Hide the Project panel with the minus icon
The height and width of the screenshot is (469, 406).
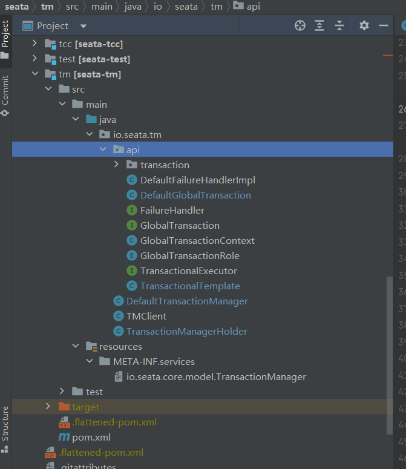(383, 26)
